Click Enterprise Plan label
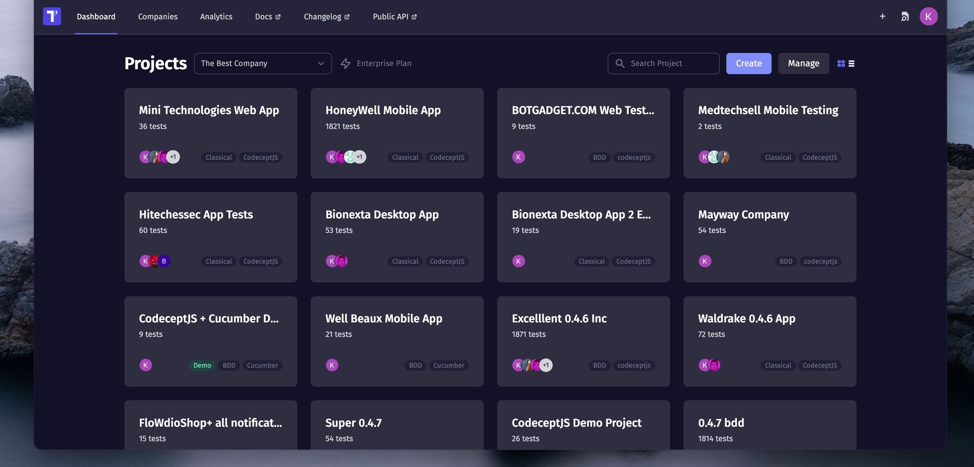 tap(384, 63)
